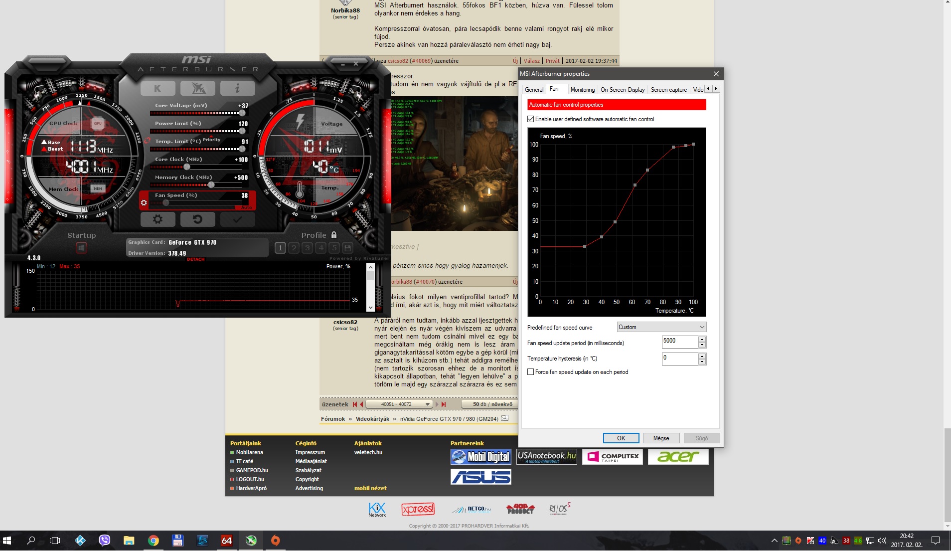Switch to the Screen capture tab

pyautogui.click(x=668, y=90)
